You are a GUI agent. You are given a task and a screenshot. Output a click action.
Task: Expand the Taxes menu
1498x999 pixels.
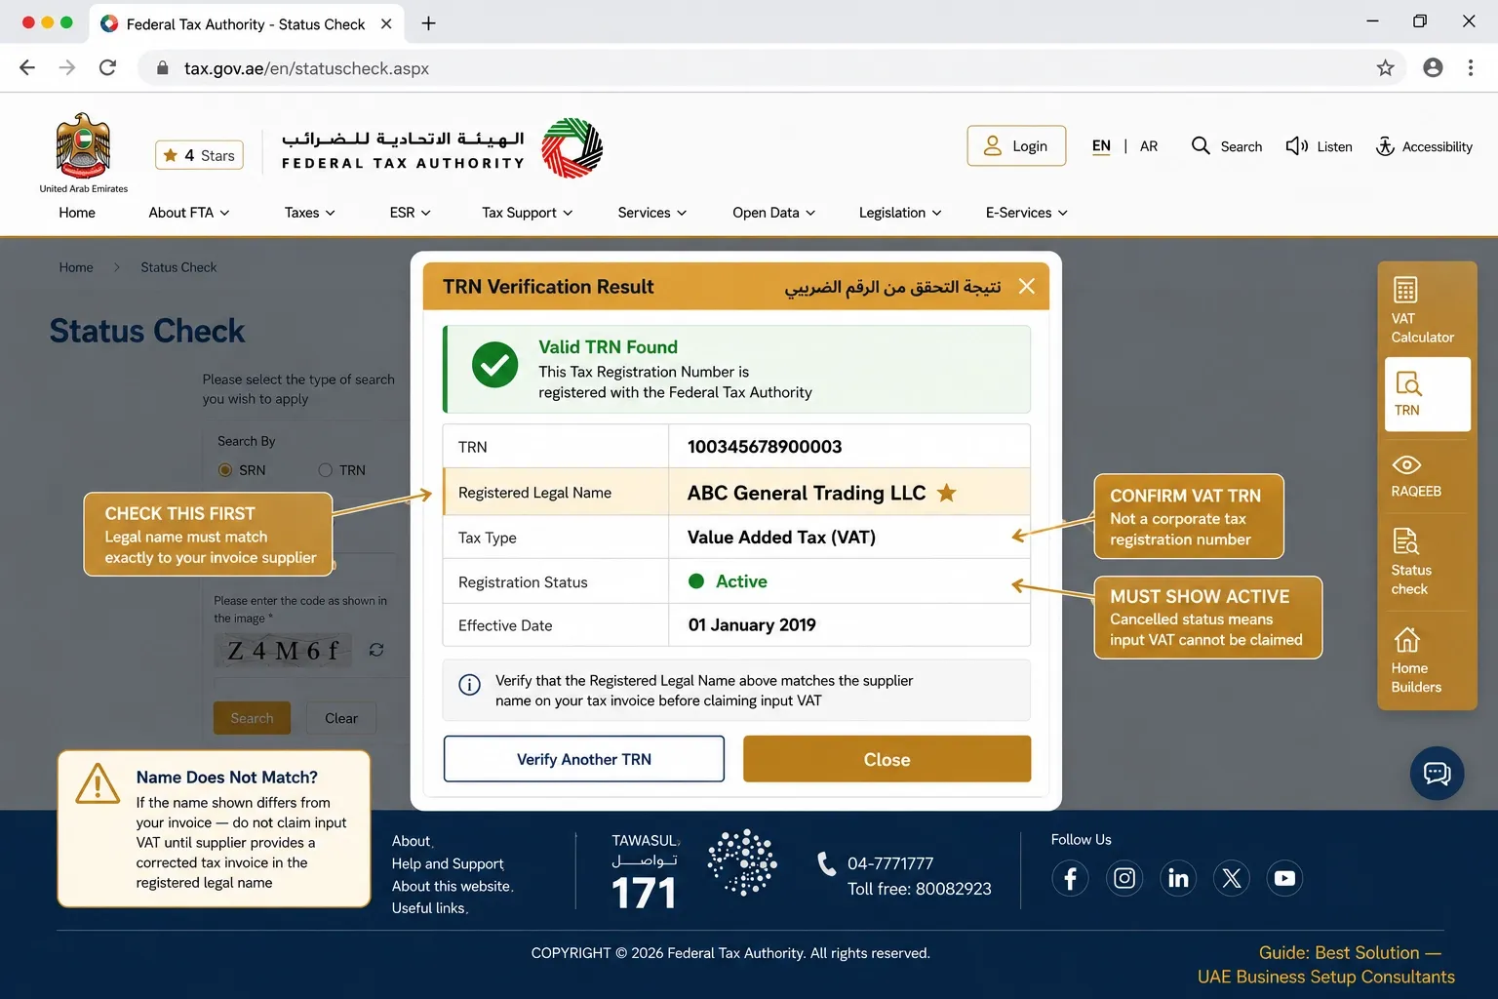coord(310,213)
